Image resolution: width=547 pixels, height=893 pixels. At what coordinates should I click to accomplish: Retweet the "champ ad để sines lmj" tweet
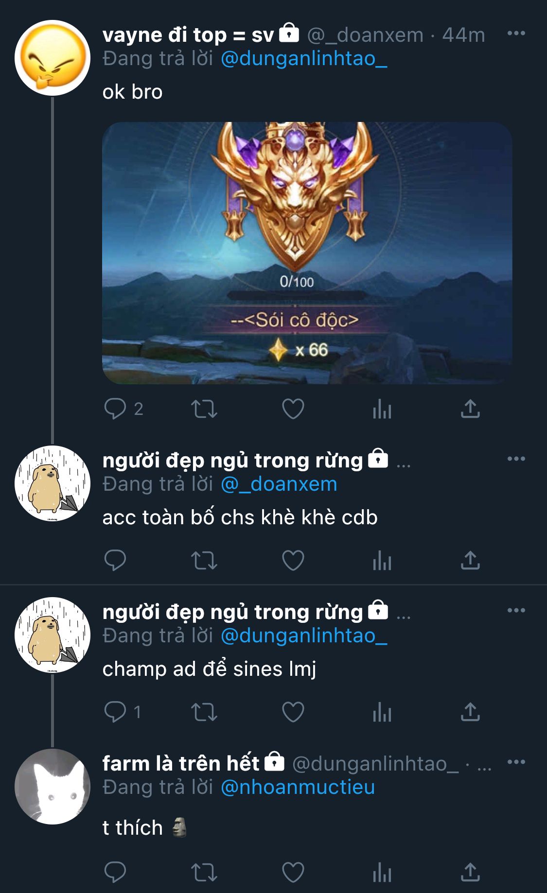(204, 712)
